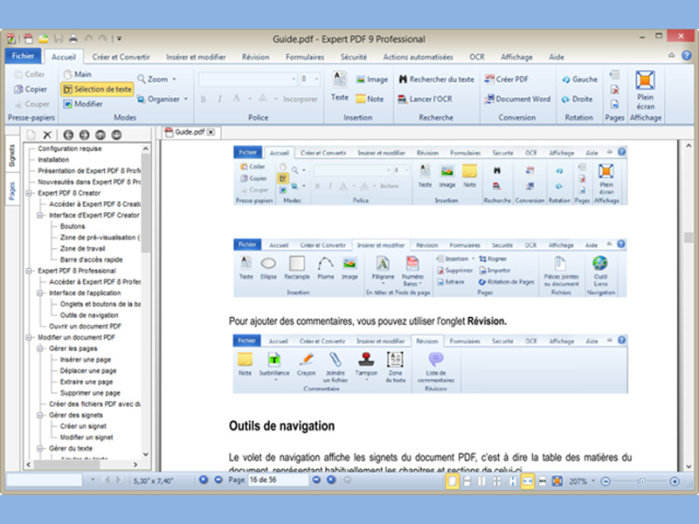The height and width of the screenshot is (524, 699).
Task: Open the Actions automatisées tab
Action: (x=418, y=57)
